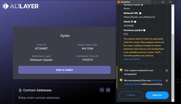Click the MetaMask scrollbar down arrow
Viewport: 181px width, 104px height.
pyautogui.click(x=173, y=100)
